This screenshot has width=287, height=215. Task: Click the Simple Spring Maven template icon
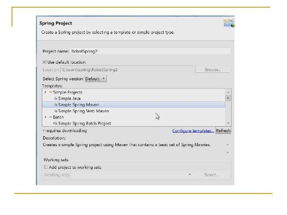point(56,105)
